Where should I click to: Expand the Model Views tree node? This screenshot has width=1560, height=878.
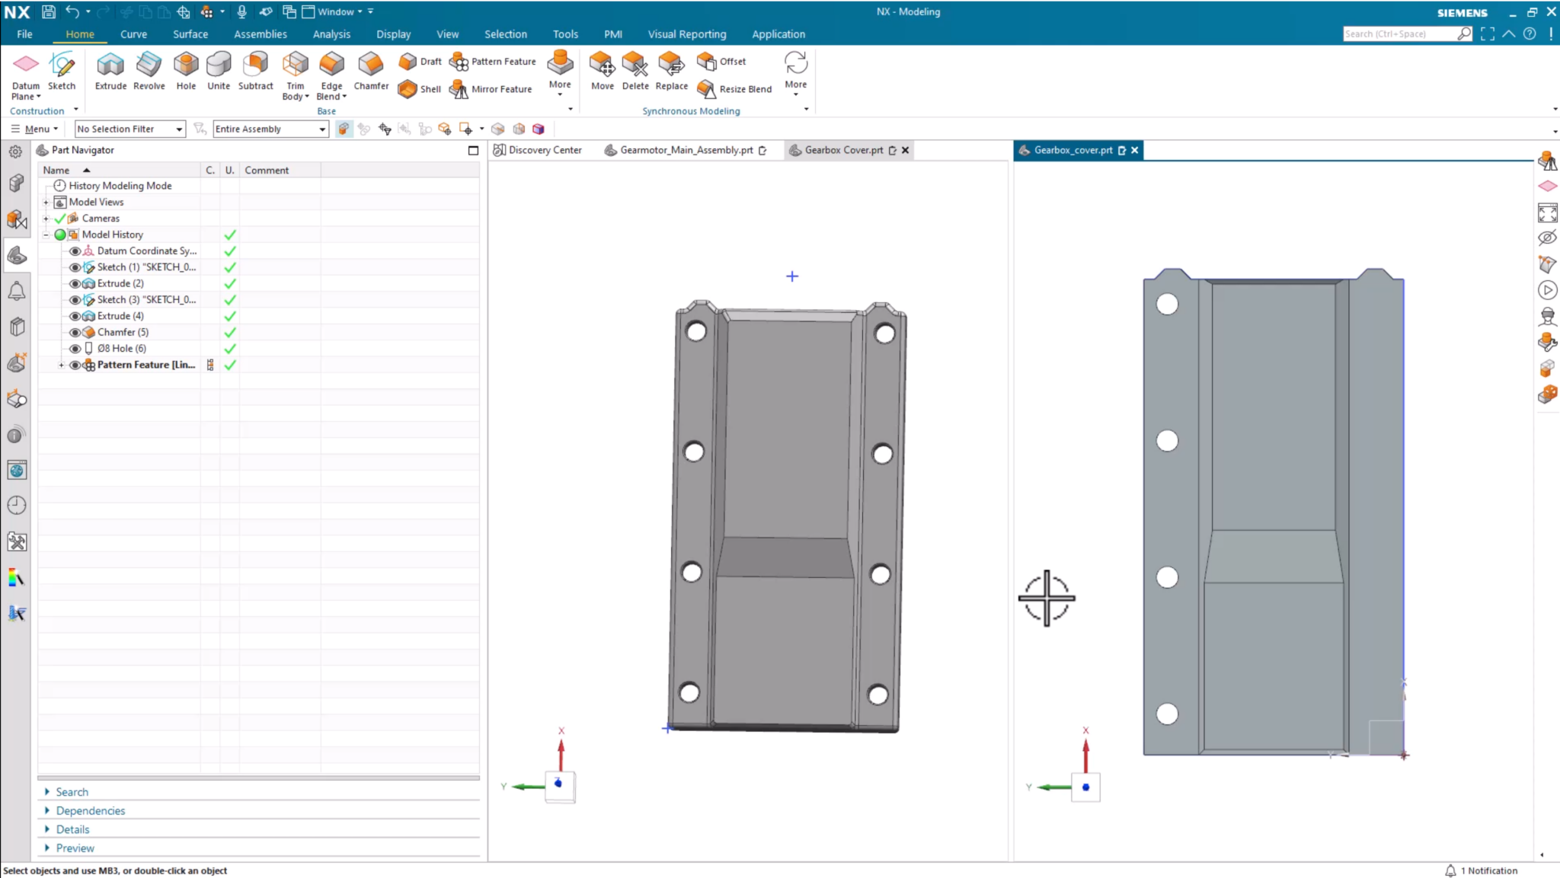[46, 202]
